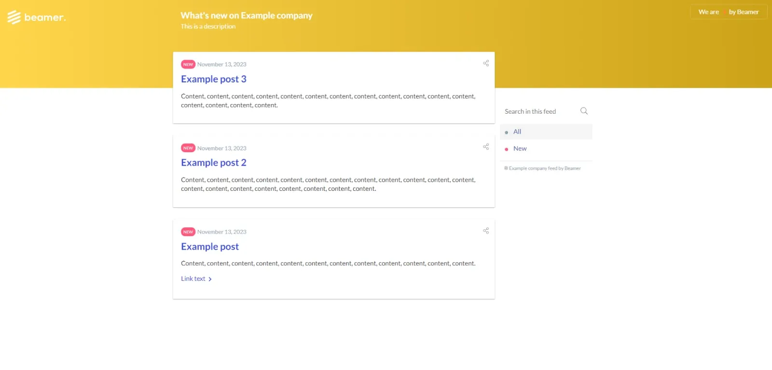Open the Example post 3 title
772x370 pixels.
214,79
